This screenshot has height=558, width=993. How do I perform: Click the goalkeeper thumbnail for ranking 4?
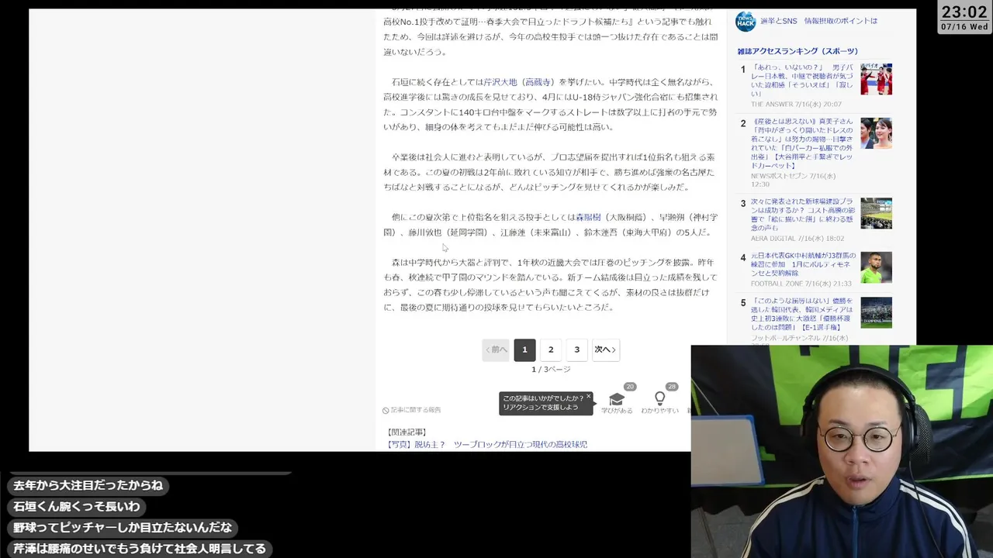tap(876, 267)
